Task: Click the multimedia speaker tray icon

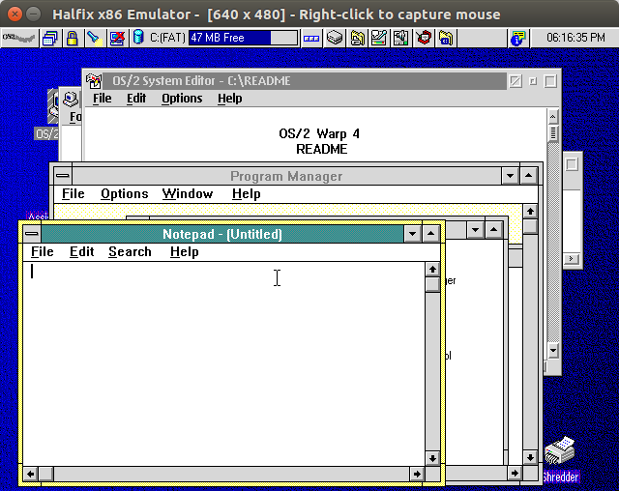Action: pos(401,38)
